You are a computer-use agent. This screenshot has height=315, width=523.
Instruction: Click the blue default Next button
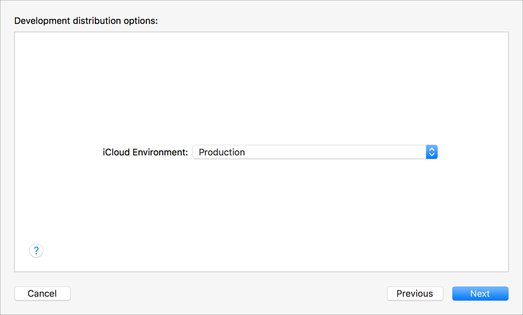[480, 293]
